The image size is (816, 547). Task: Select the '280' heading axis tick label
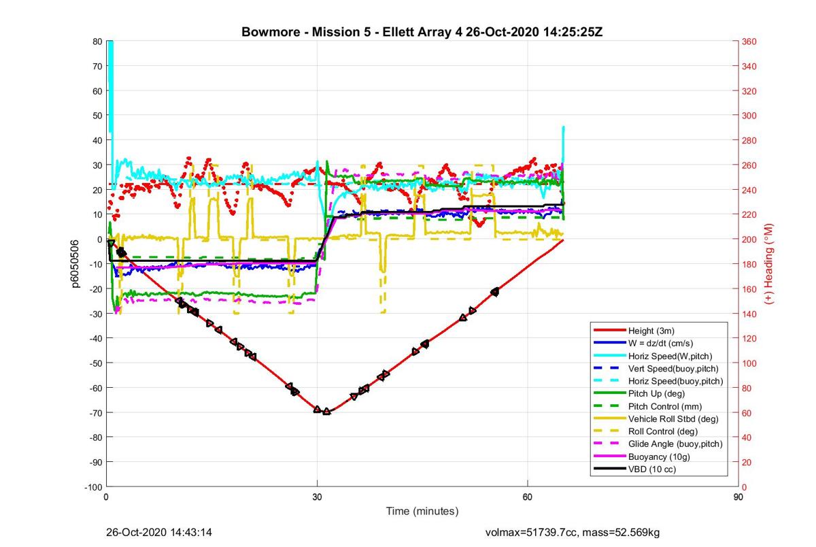tap(751, 140)
